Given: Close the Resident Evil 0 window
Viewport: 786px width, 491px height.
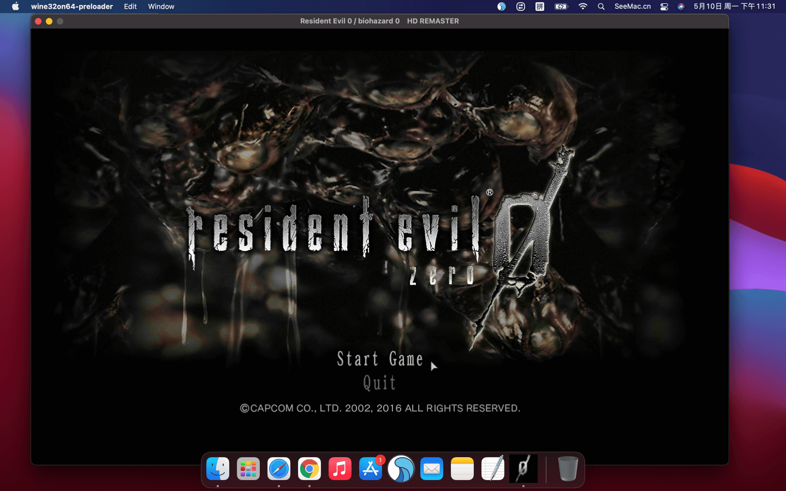Looking at the screenshot, I should [38, 21].
